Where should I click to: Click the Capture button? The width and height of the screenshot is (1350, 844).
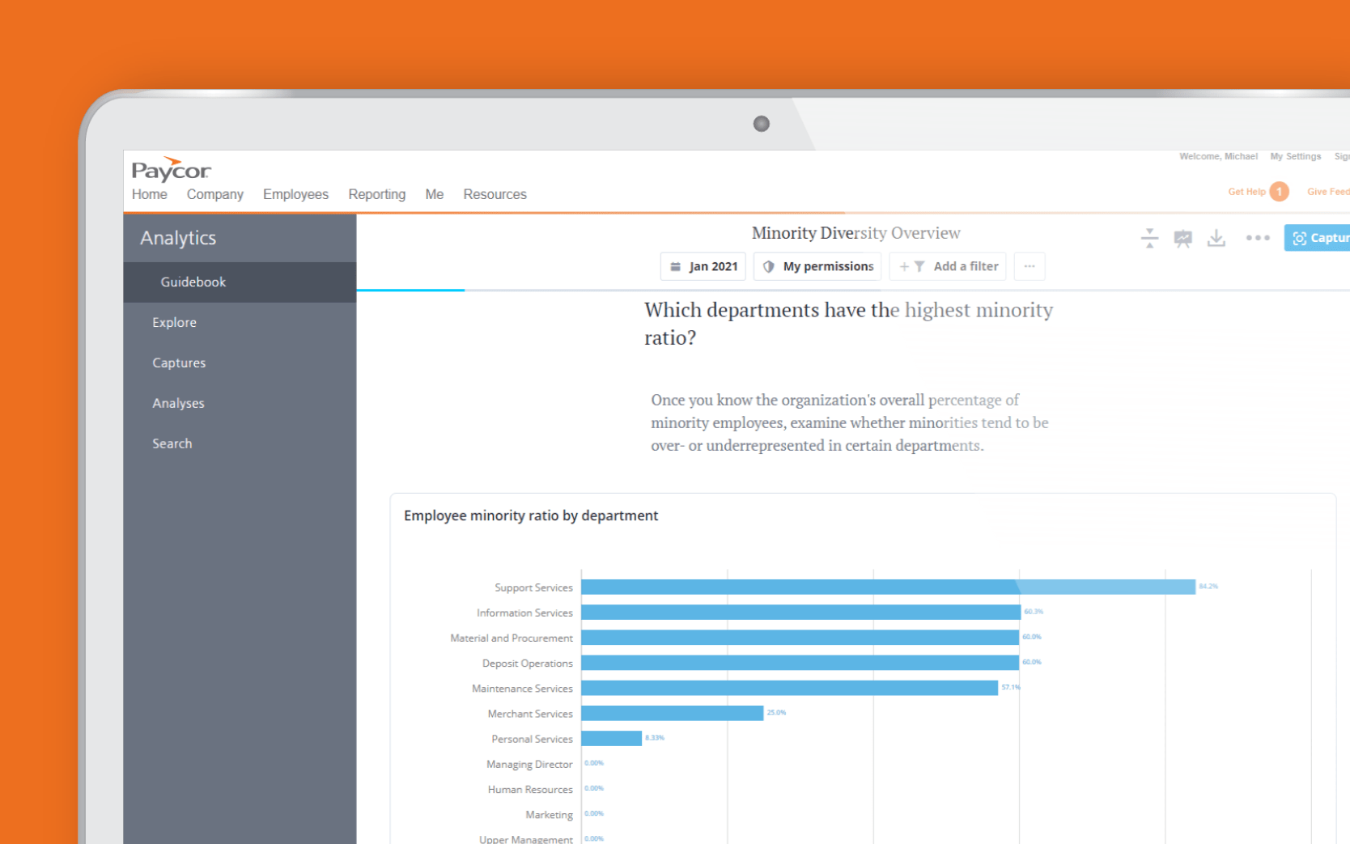1317,238
